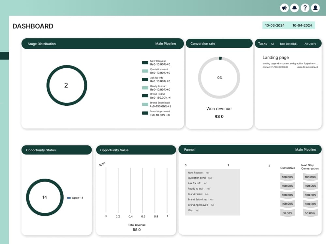
Task: Click the Opportunity Status panel title
Action: coord(41,150)
